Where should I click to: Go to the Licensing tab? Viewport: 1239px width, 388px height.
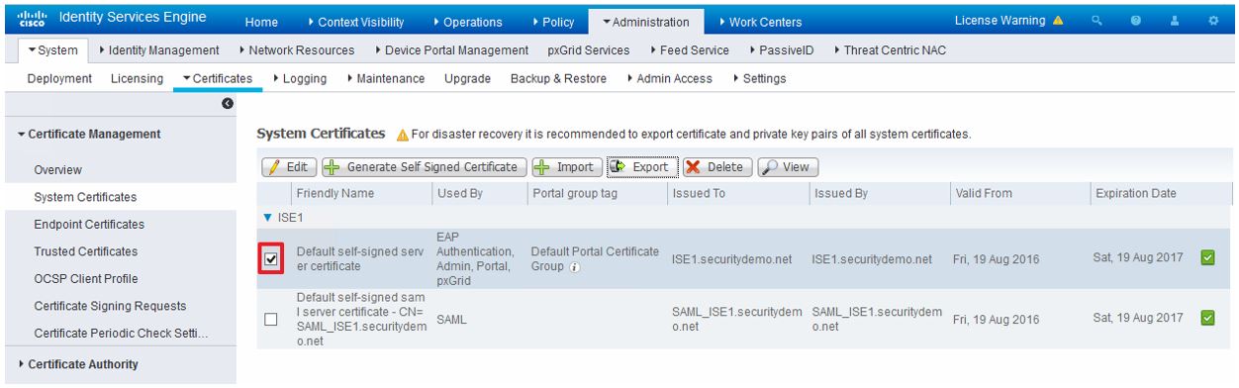(138, 78)
